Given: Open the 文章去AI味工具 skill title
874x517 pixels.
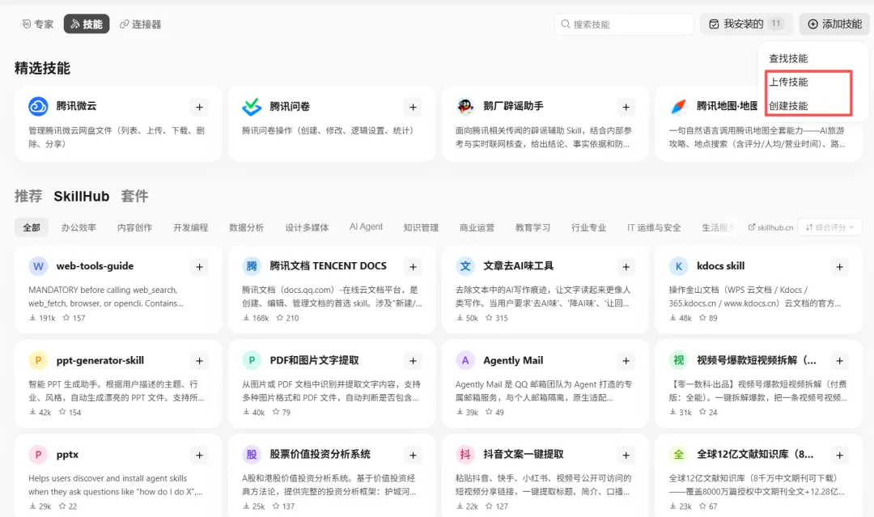Looking at the screenshot, I should [518, 265].
